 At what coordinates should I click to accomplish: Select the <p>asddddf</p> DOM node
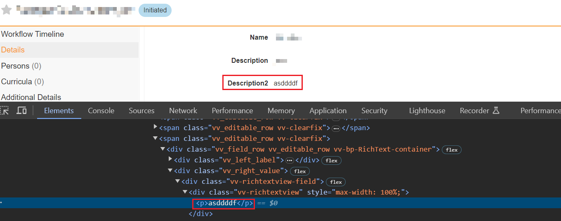tap(223, 203)
